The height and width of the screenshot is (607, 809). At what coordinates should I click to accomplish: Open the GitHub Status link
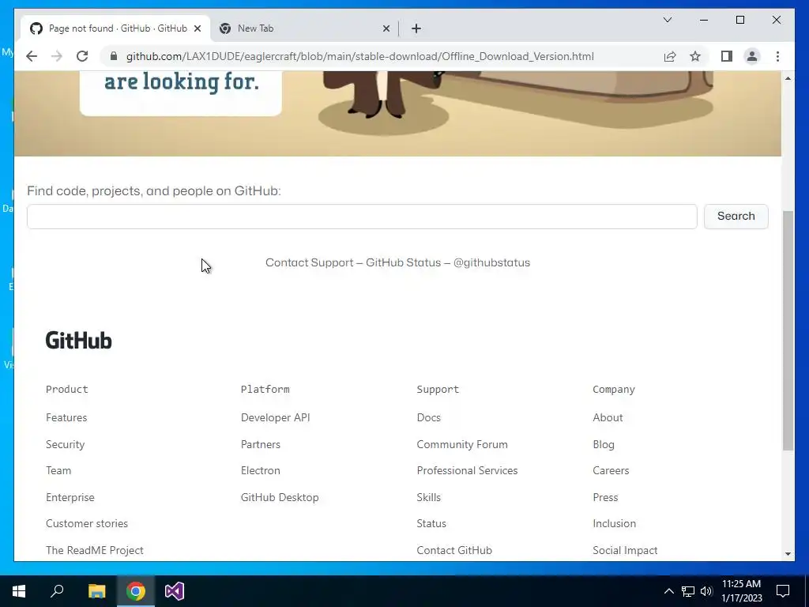(403, 262)
